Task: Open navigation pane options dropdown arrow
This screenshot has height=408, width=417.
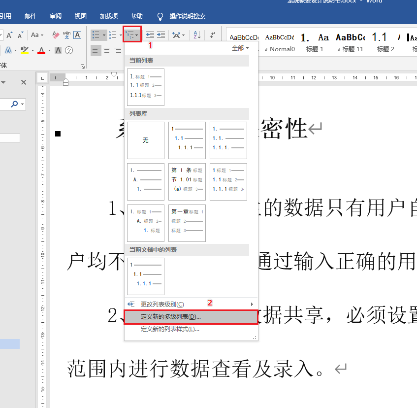Action: (x=3, y=82)
